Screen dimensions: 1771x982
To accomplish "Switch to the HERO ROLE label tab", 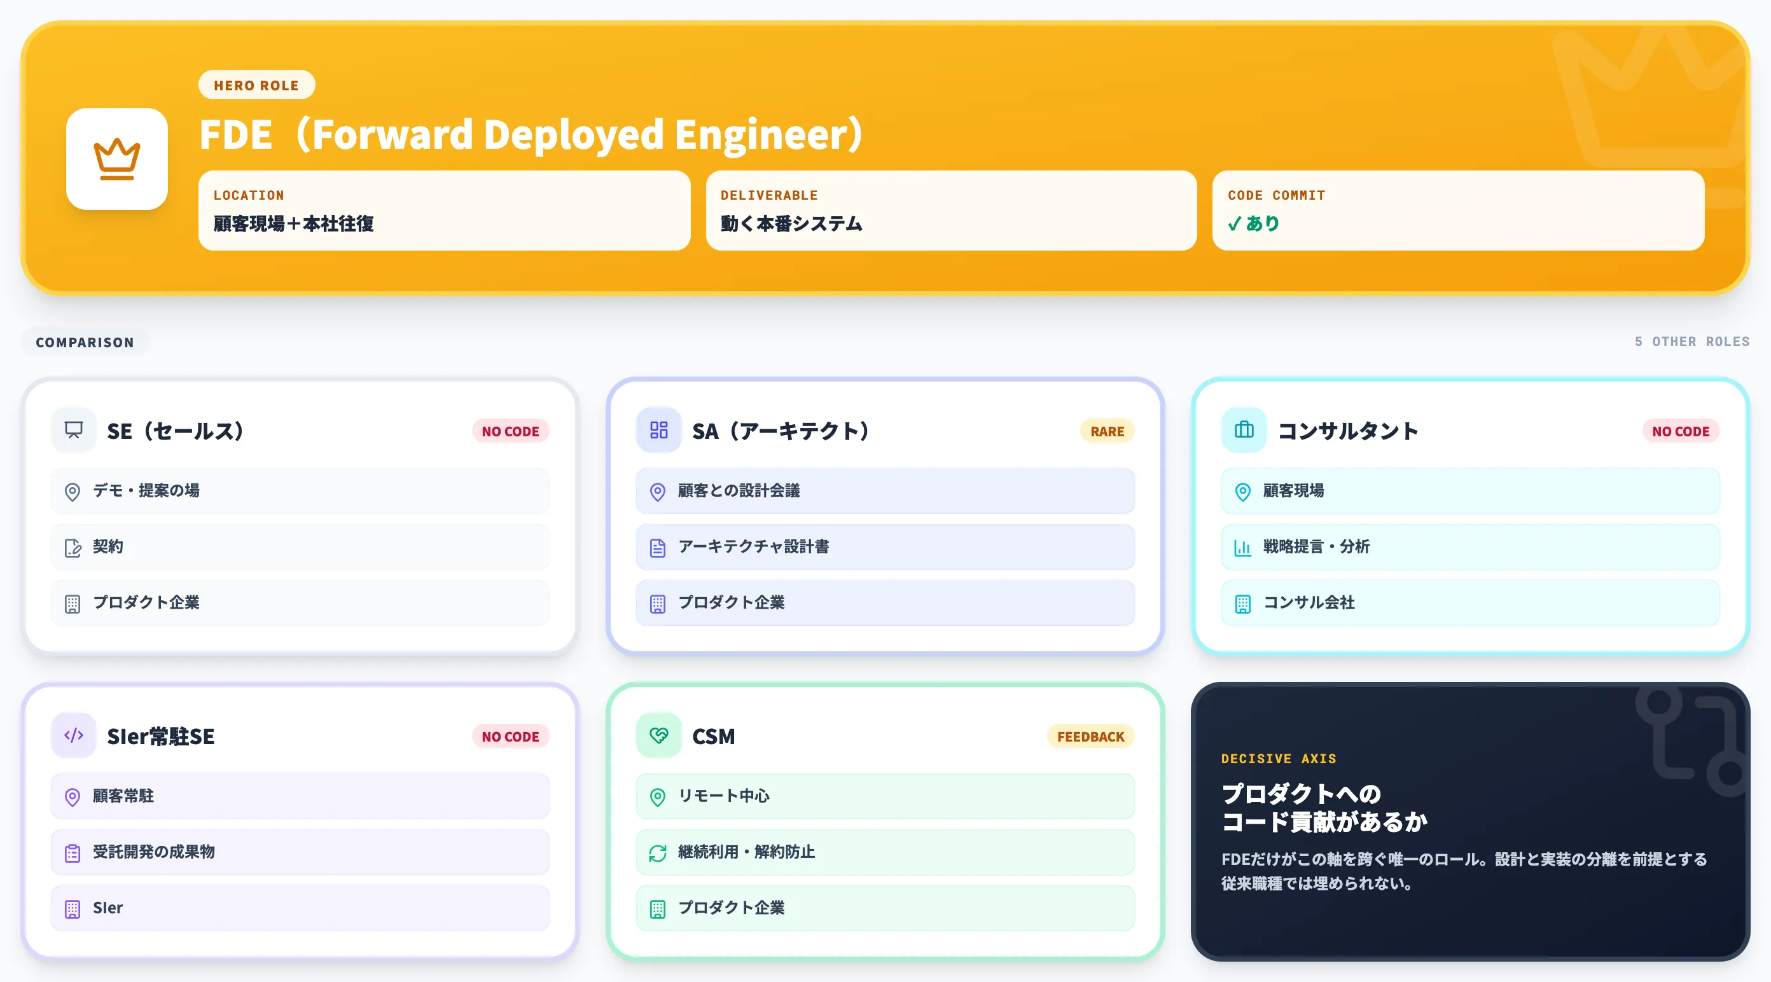I will 256,85.
